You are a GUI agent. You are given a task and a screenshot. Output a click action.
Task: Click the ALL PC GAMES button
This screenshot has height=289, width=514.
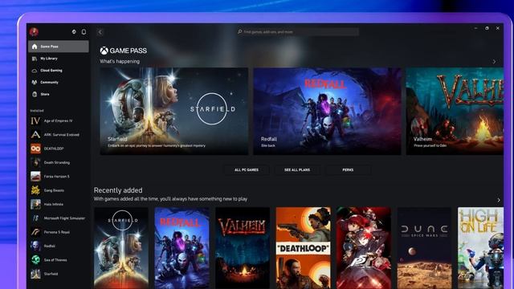(x=247, y=170)
